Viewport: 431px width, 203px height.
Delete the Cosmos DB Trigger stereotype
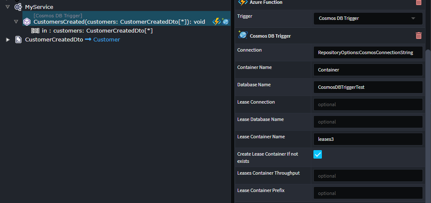pyautogui.click(x=419, y=36)
